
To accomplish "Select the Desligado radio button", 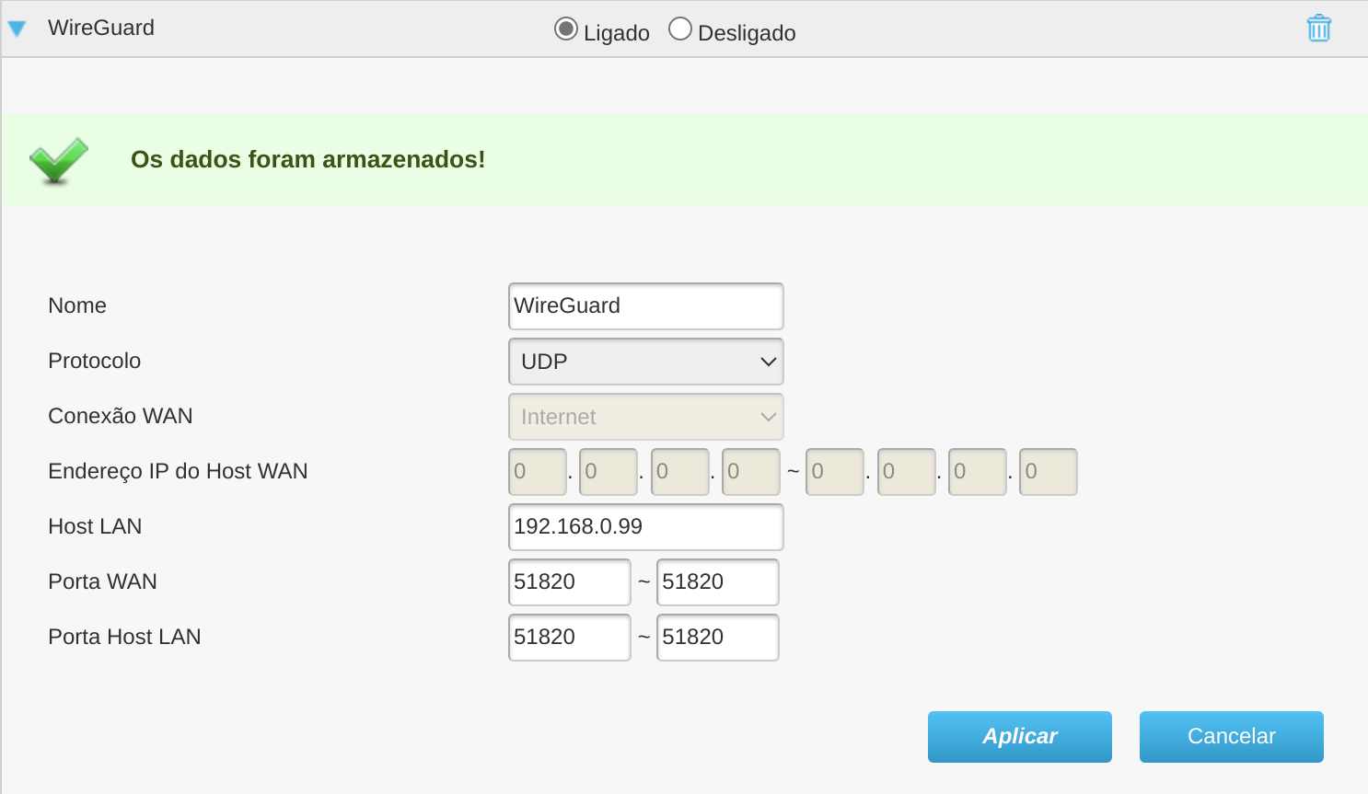I will pos(680,28).
